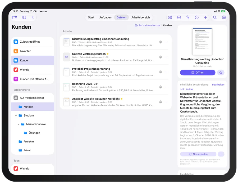Open more options for Rechnung 2026-041

pos(166,87)
